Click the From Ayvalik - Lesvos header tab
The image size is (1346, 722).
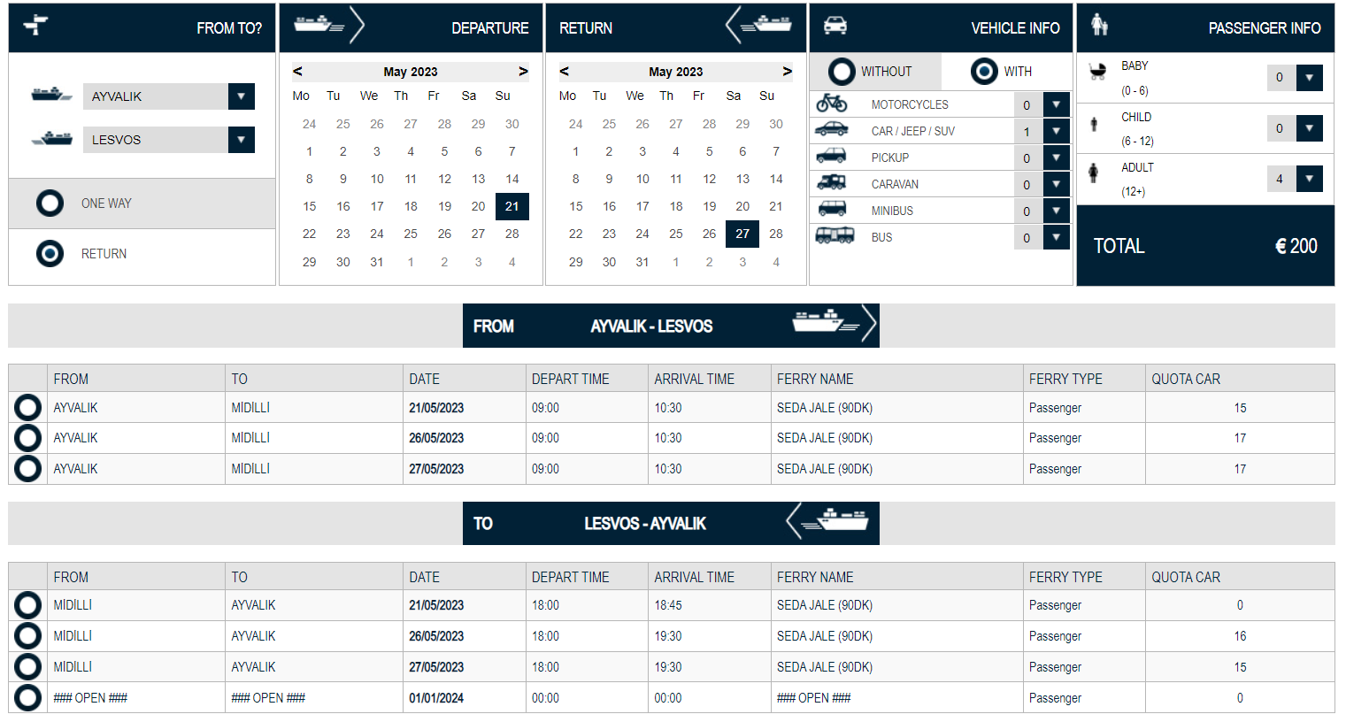pos(670,326)
